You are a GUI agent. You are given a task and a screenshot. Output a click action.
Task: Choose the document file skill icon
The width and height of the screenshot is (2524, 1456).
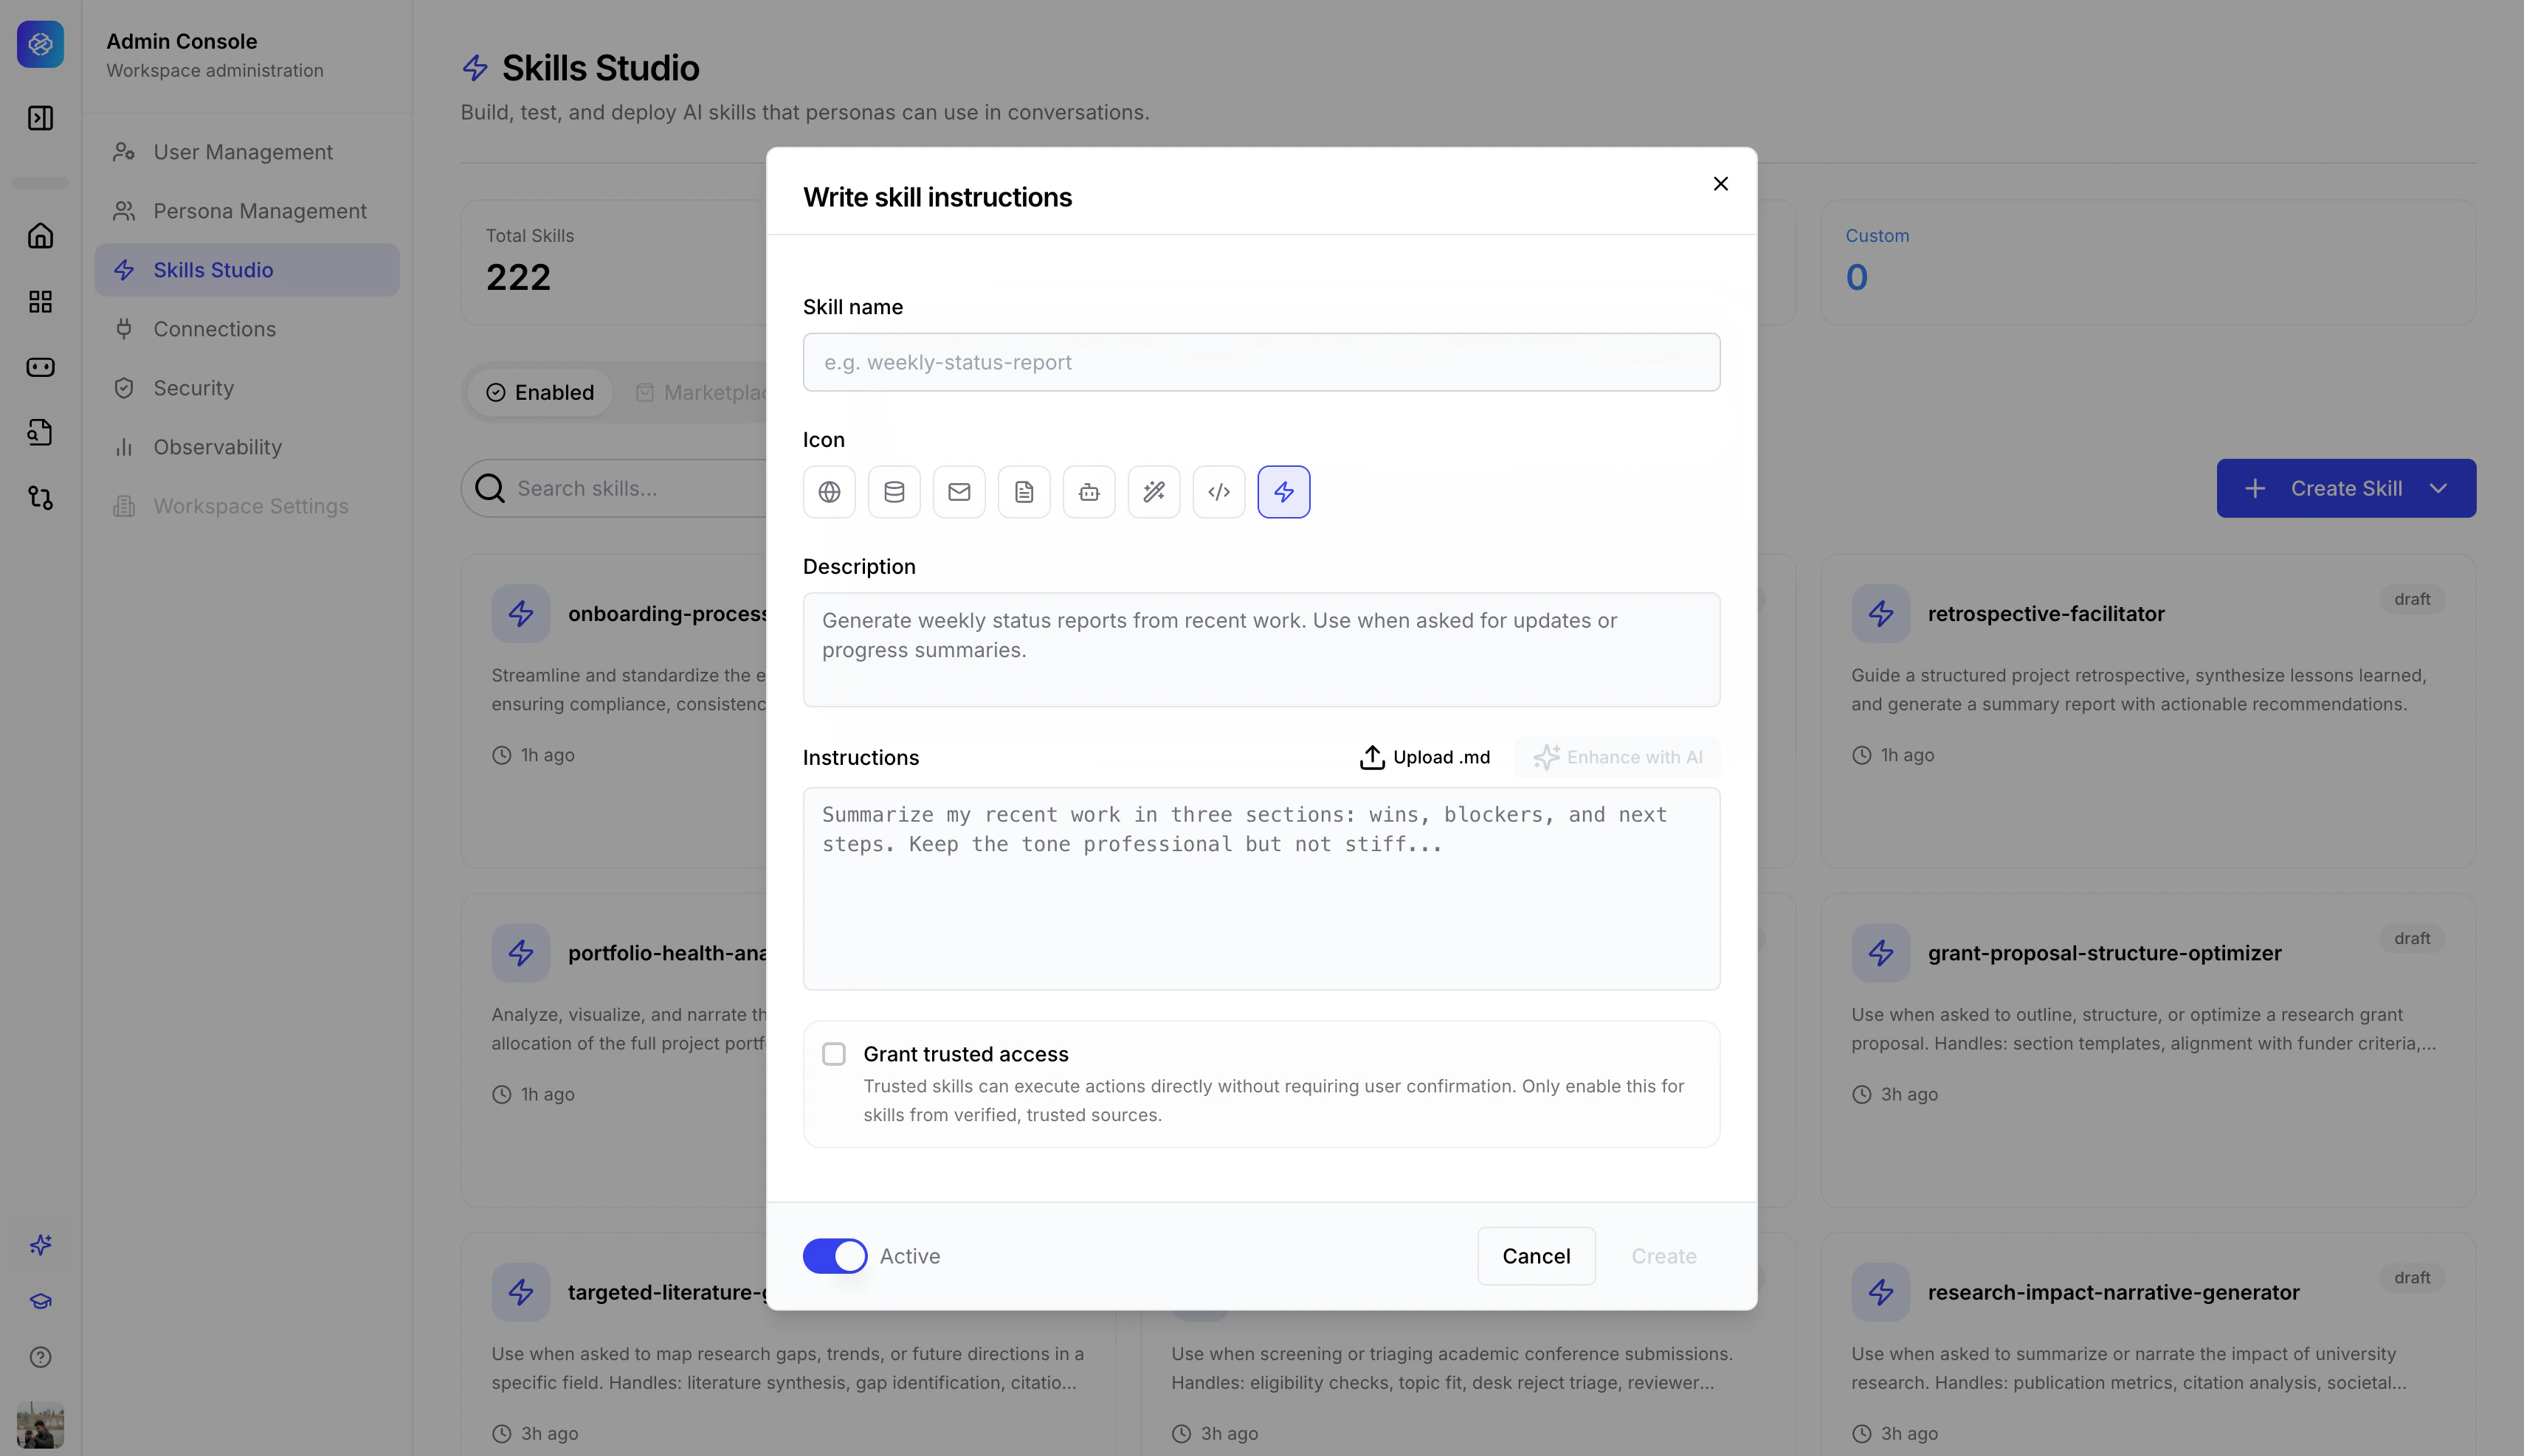coord(1024,492)
